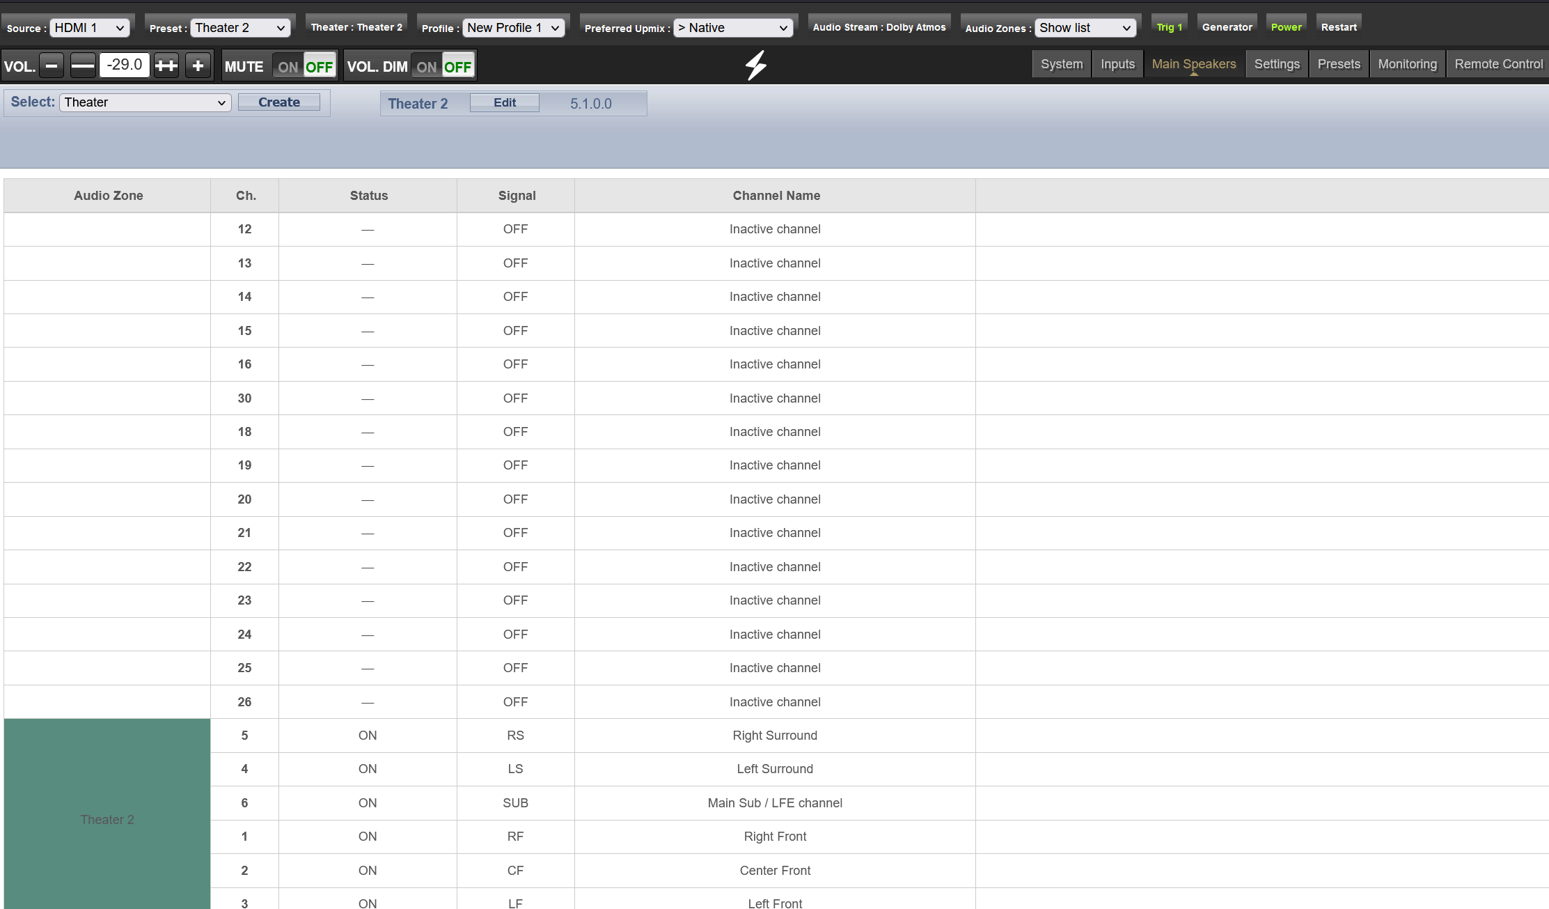Set Mute to OFF
Viewport: 1549px width, 909px height.
click(x=320, y=67)
